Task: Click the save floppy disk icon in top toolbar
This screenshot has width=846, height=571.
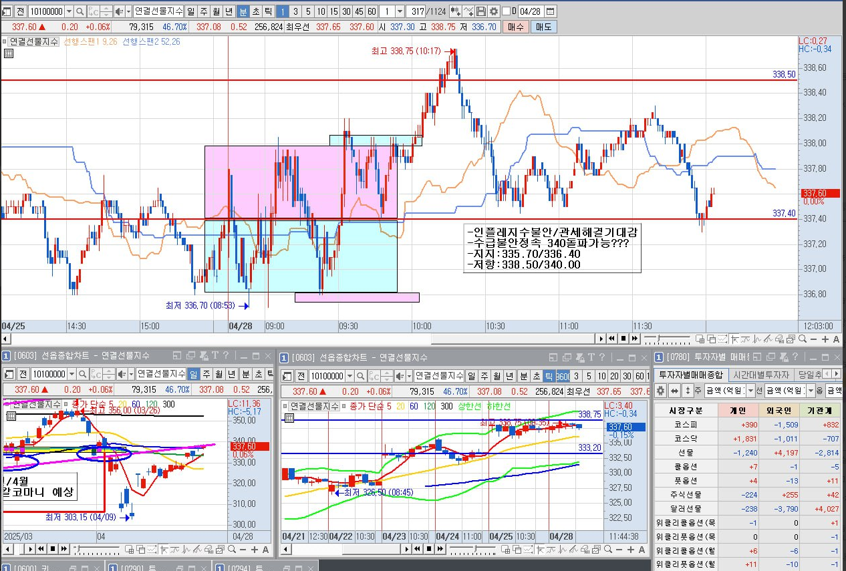Action: click(480, 11)
